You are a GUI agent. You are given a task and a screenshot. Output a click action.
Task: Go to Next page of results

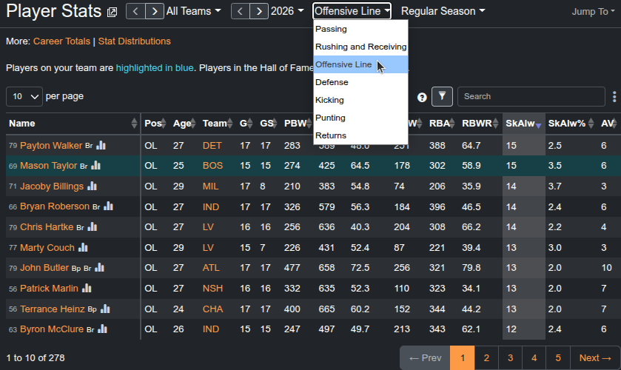point(595,358)
